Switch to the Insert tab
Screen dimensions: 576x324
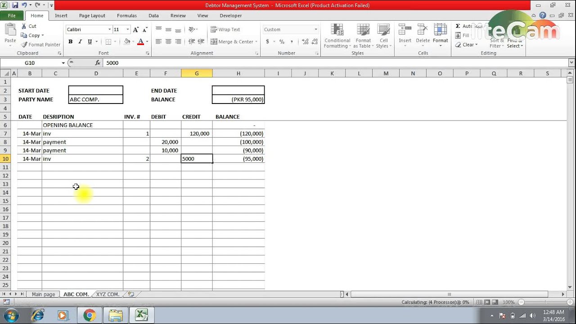click(61, 15)
